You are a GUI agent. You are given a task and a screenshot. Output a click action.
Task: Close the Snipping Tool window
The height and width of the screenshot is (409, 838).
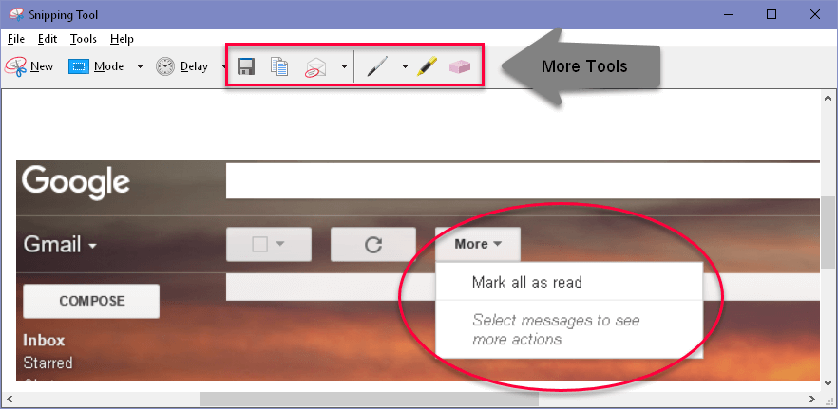[814, 14]
